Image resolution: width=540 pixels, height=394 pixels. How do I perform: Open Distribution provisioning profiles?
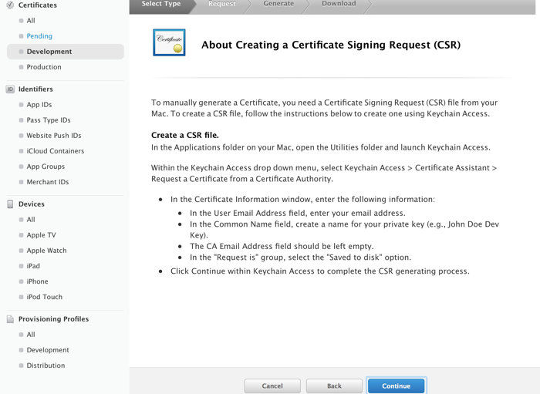point(46,365)
